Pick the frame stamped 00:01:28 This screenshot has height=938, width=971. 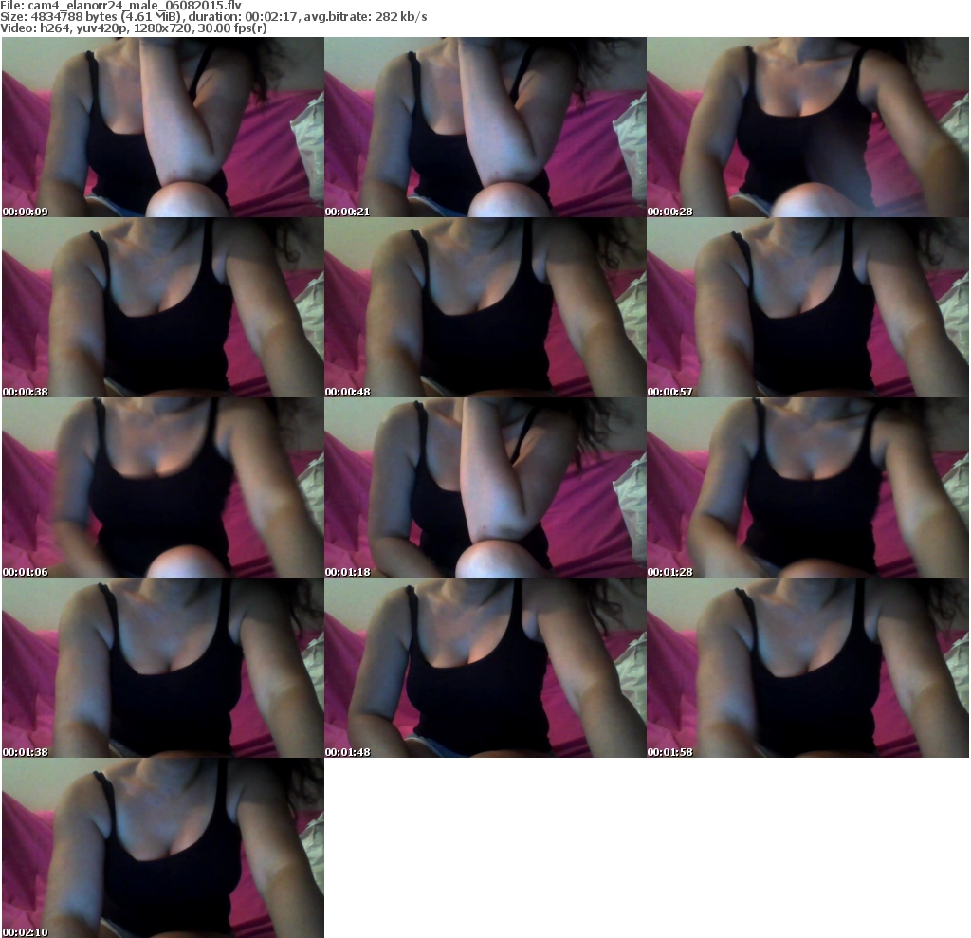tap(808, 487)
